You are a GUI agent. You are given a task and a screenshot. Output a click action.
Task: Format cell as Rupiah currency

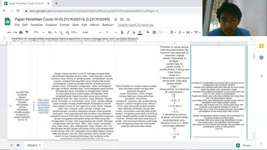(50, 32)
